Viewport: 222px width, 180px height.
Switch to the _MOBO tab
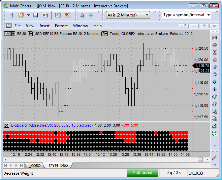point(35,166)
